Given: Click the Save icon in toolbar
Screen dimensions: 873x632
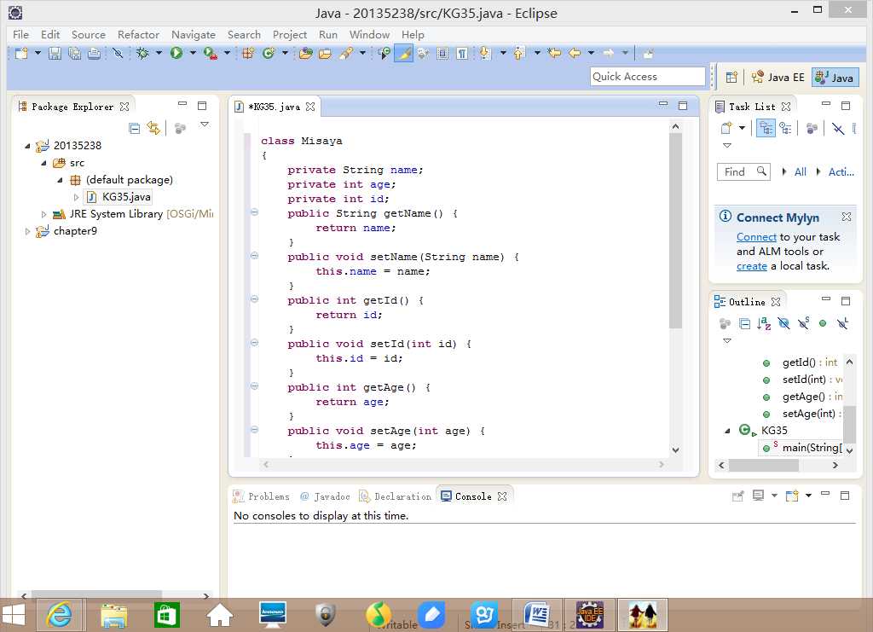Looking at the screenshot, I should coord(55,54).
